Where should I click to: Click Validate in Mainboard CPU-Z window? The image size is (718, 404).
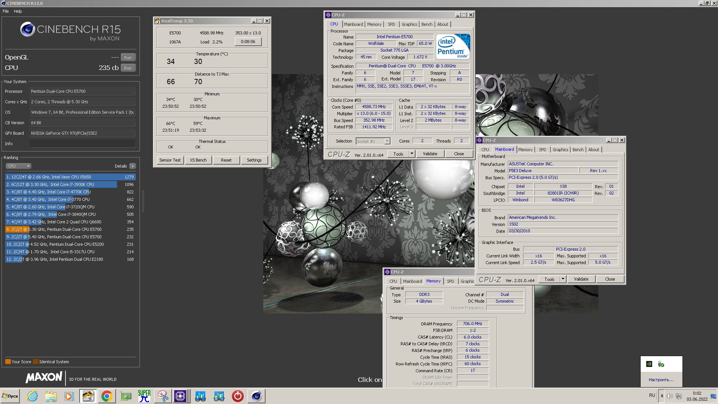pyautogui.click(x=581, y=279)
